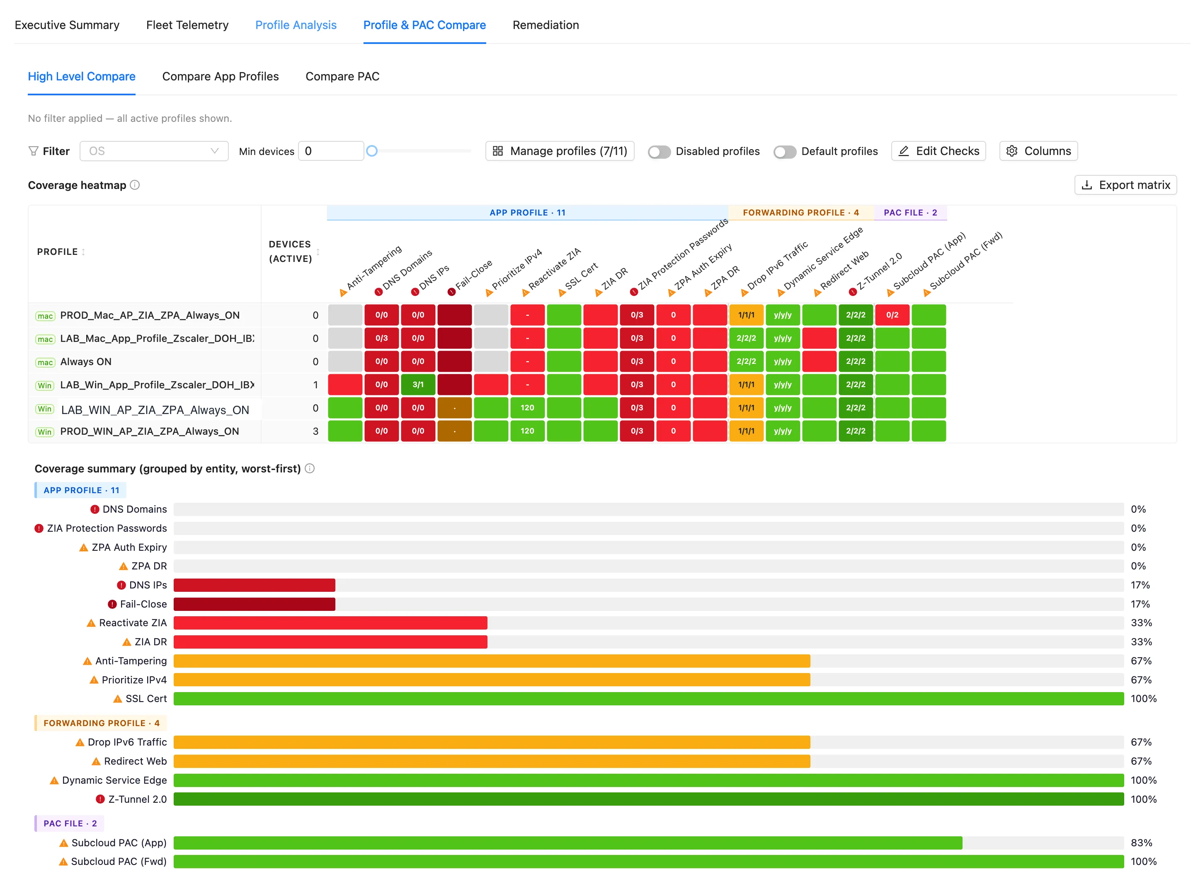Click the Fail-Close column alert icon
Screen dimensions: 1198x896
[x=451, y=292]
